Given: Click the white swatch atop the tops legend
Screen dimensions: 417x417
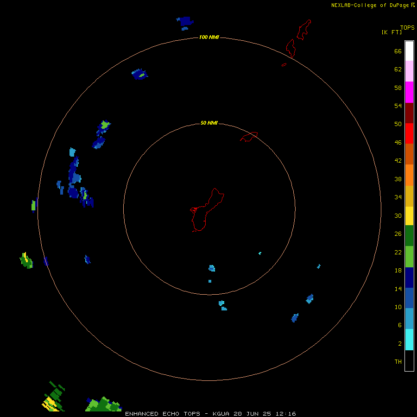Looking at the screenshot, I should pos(409,51).
